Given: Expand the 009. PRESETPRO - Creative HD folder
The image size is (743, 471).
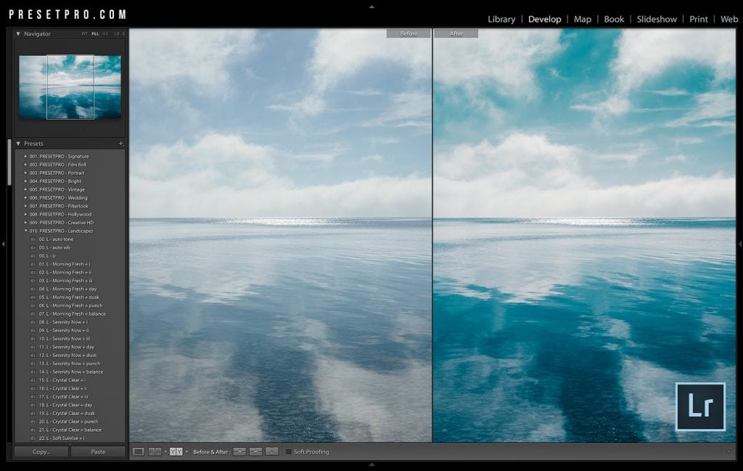Looking at the screenshot, I should 25,223.
